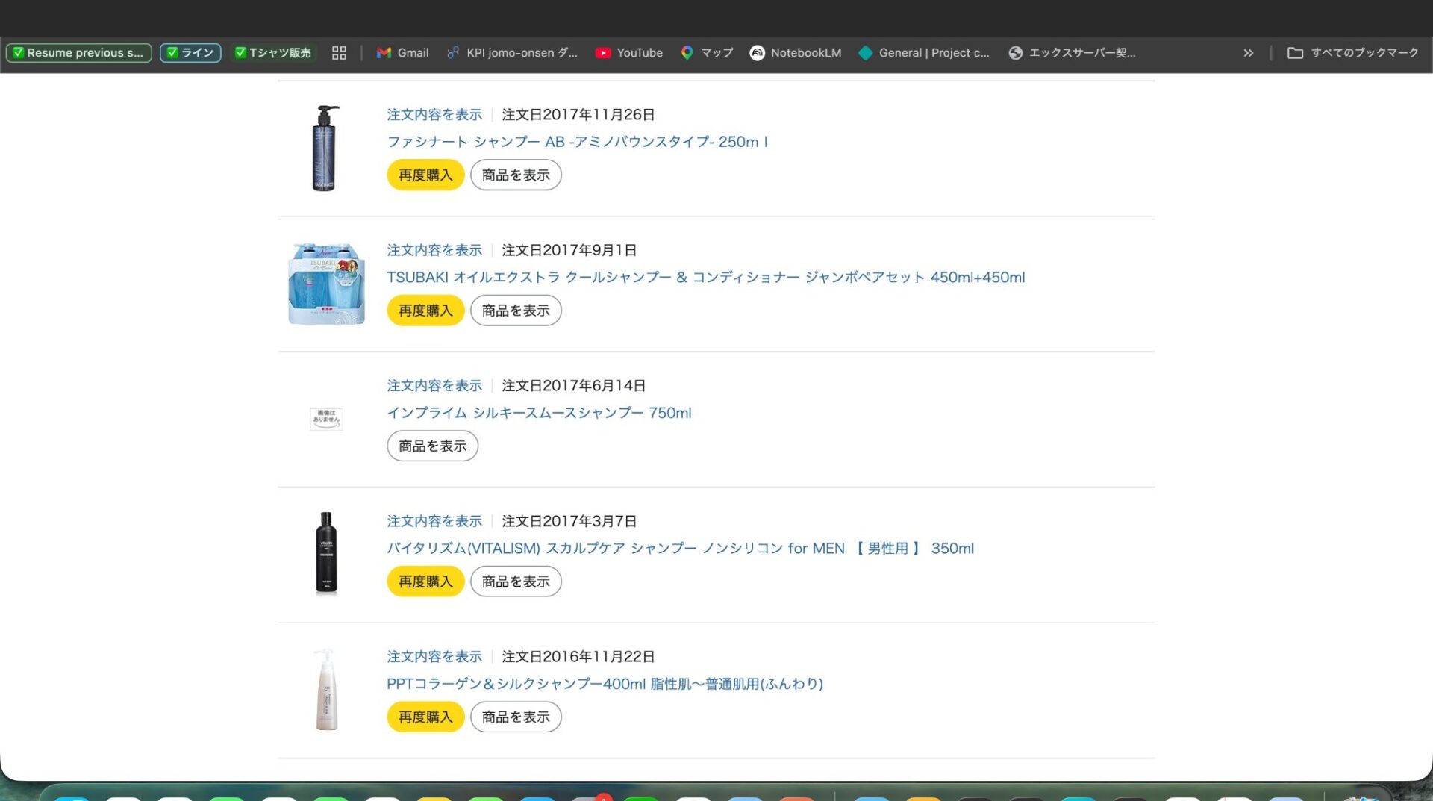The height and width of the screenshot is (801, 1433).
Task: Click 商品を表示 for ファシナート シャンプー
Action: click(516, 175)
